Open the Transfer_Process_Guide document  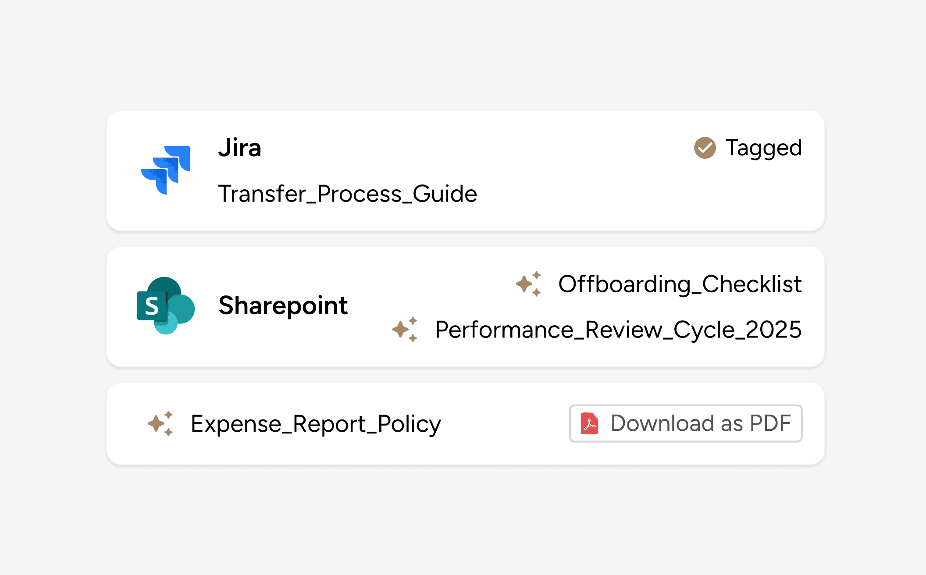(x=347, y=194)
